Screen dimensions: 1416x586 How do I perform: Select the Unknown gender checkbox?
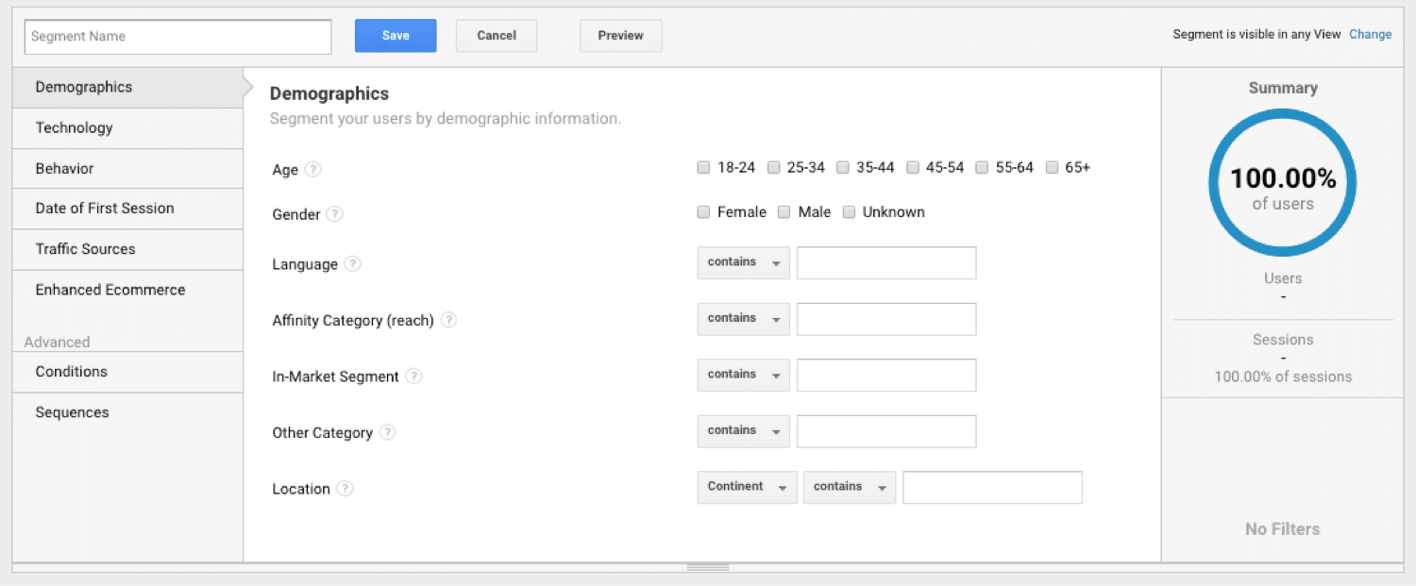[x=849, y=211]
